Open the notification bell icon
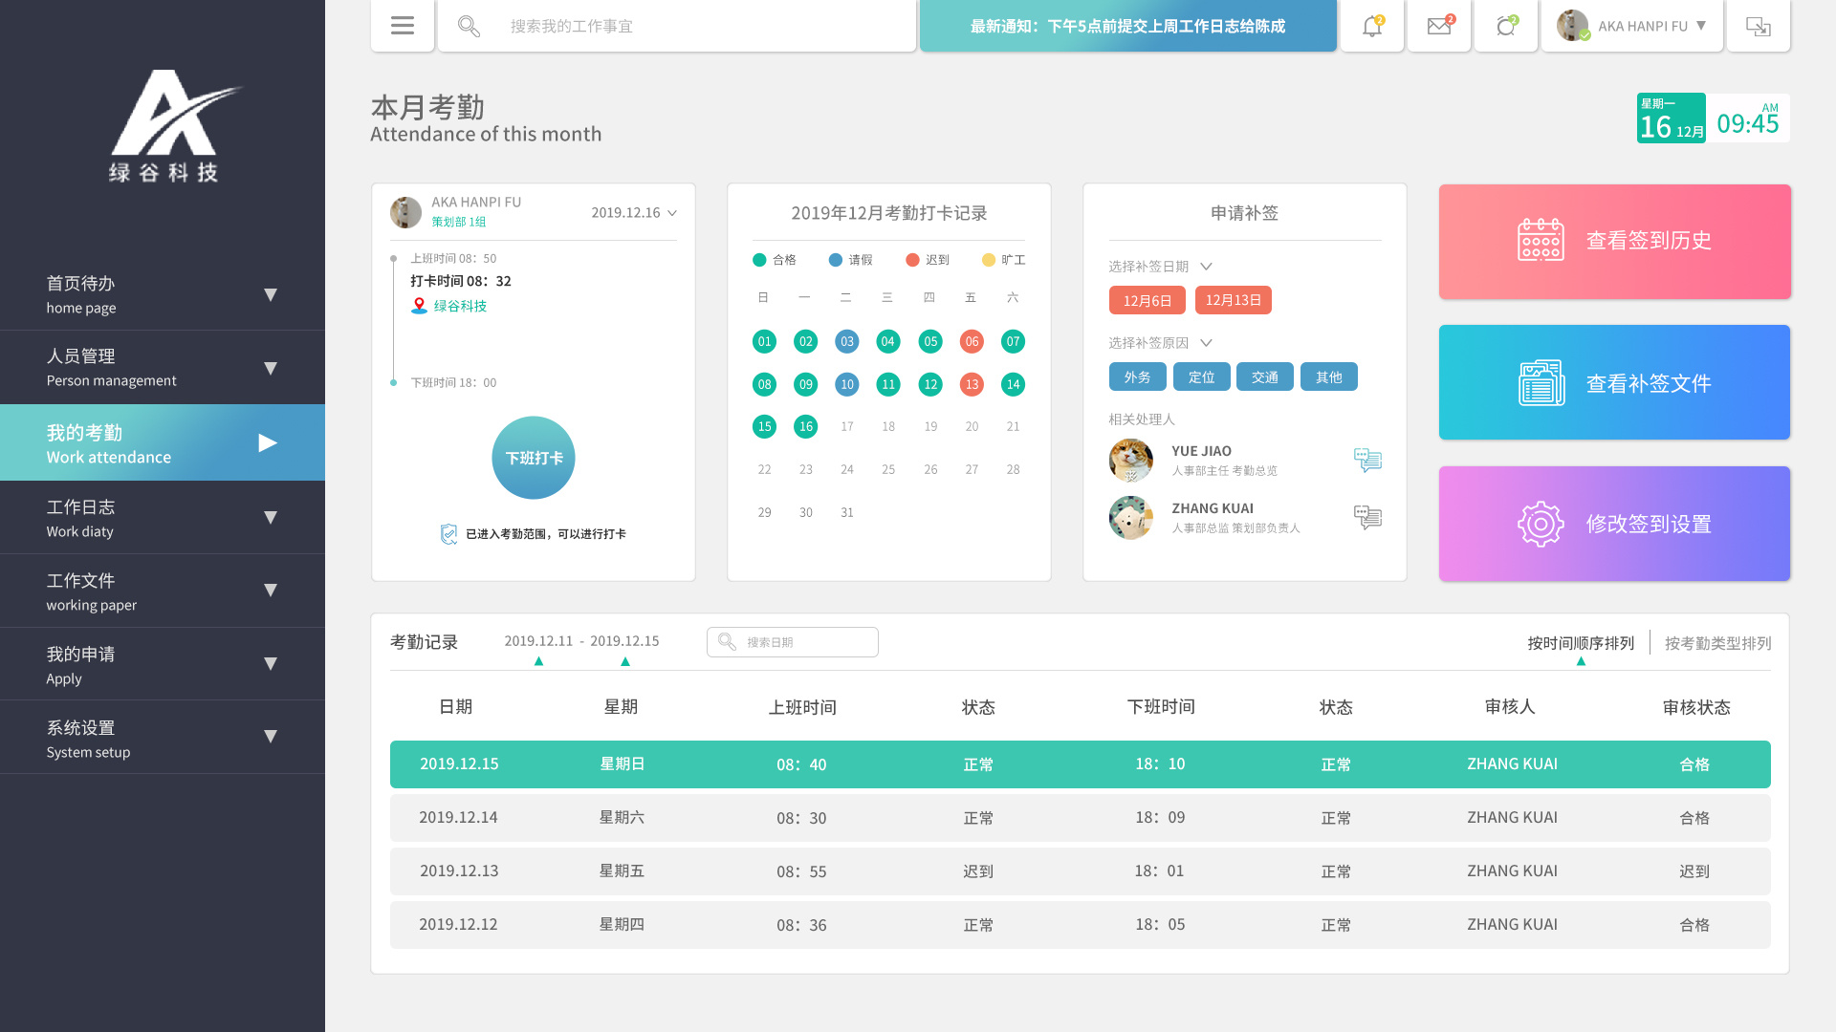This screenshot has width=1836, height=1032. (1372, 26)
